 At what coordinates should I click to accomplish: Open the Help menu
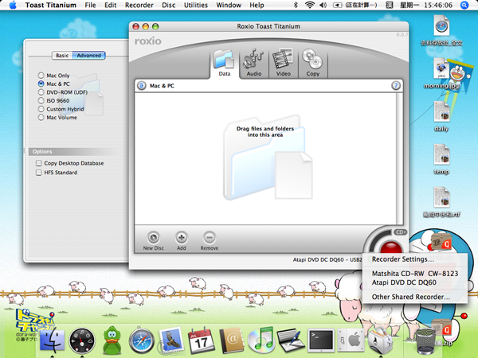257,6
